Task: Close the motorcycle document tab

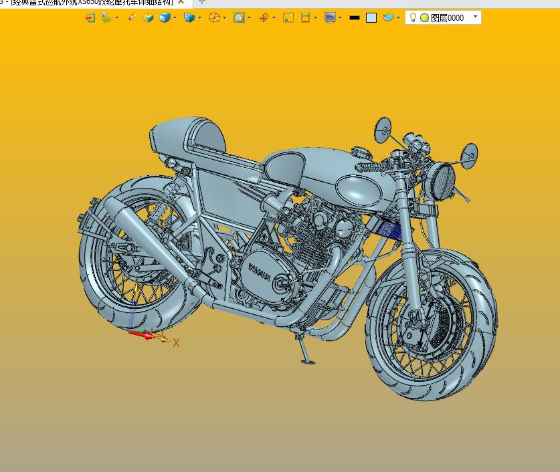Action: pyautogui.click(x=181, y=2)
